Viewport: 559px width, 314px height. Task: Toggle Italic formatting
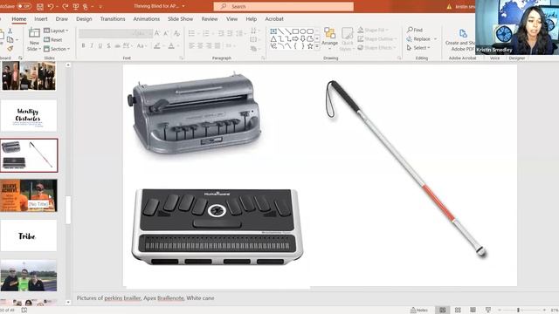pos(92,46)
